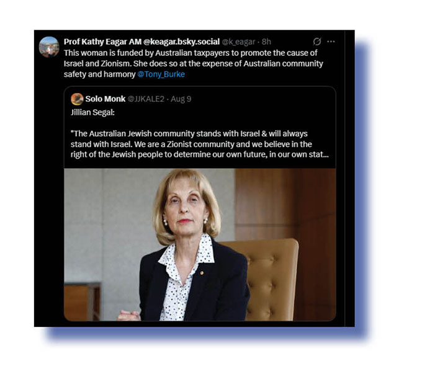Open Prof Kathy Eagar's profile avatar

point(49,47)
